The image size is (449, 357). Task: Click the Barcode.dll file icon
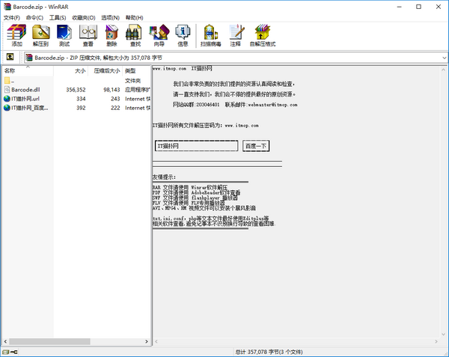7,90
